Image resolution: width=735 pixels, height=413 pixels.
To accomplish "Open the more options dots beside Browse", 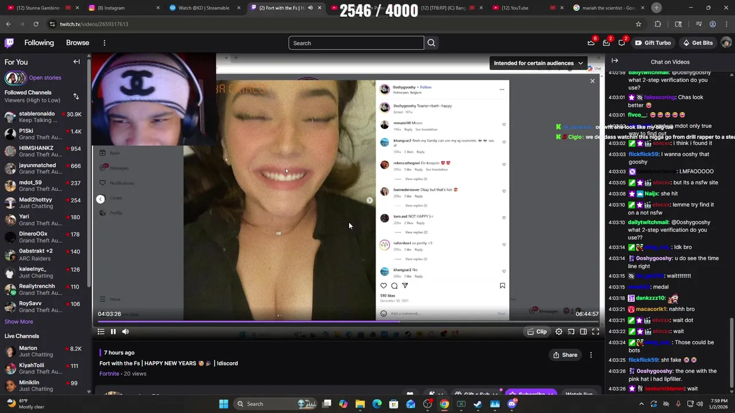I will point(105,43).
